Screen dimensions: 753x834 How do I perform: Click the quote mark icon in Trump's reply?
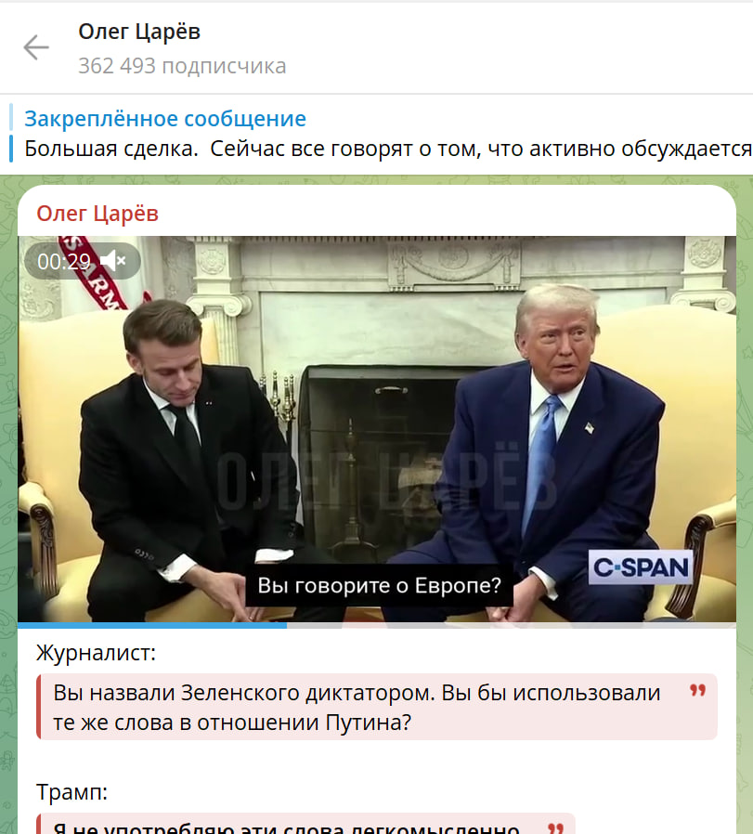[x=555, y=828]
